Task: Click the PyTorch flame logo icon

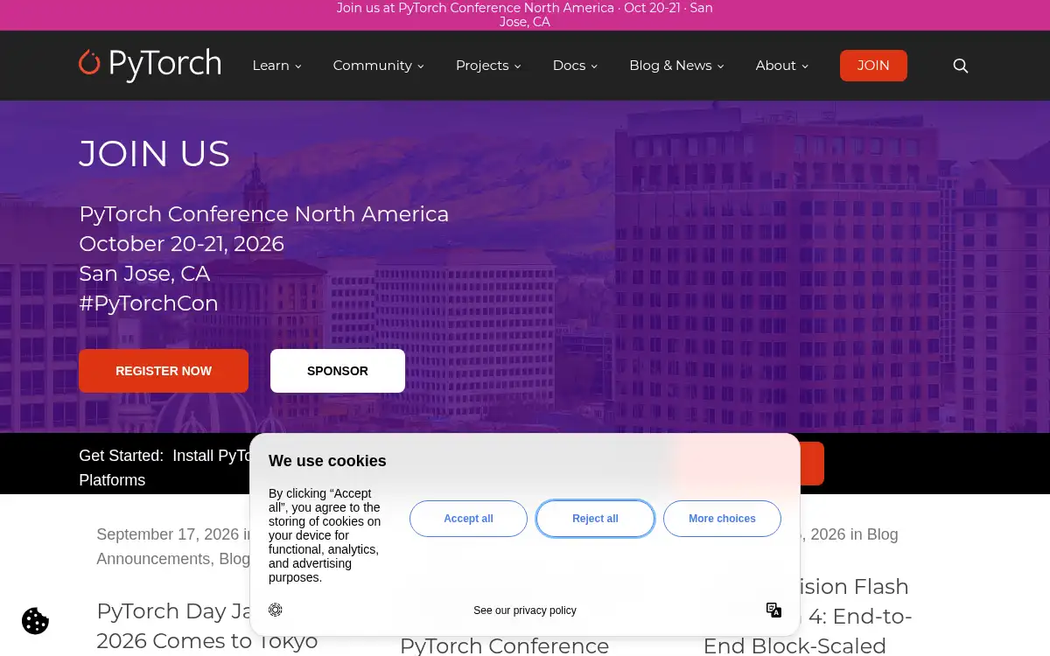Action: click(89, 62)
